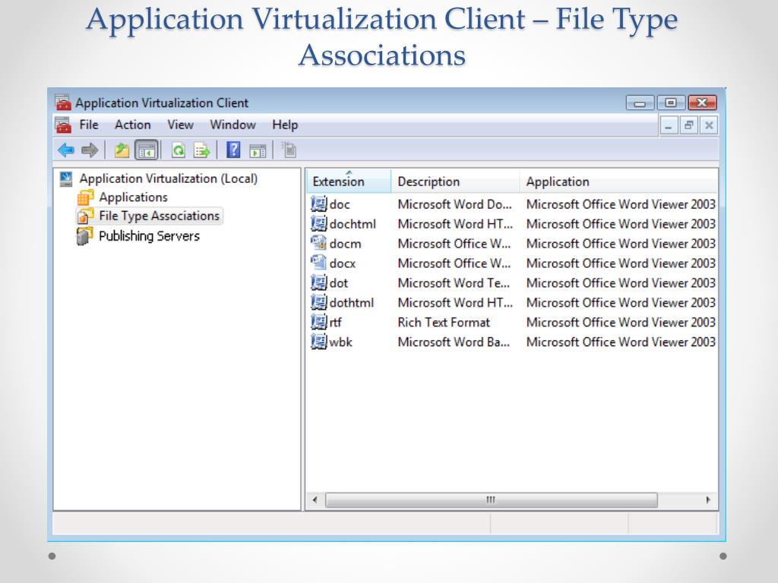Click the Application cell in the rtf row

(621, 322)
